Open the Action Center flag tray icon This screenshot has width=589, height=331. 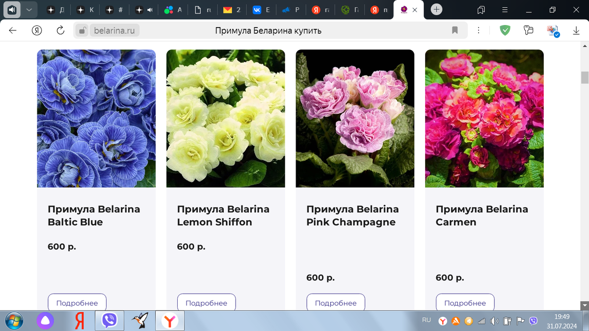520,321
